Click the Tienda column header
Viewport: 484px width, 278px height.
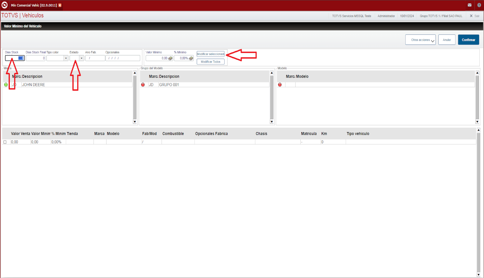pyautogui.click(x=72, y=134)
